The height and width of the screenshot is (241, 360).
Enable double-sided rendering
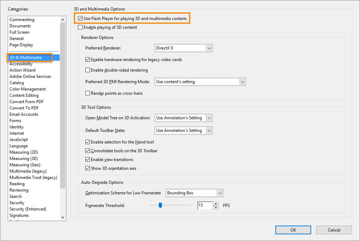click(88, 69)
